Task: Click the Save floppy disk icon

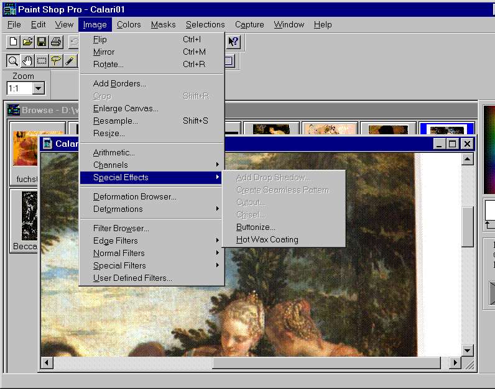Action: tap(42, 42)
